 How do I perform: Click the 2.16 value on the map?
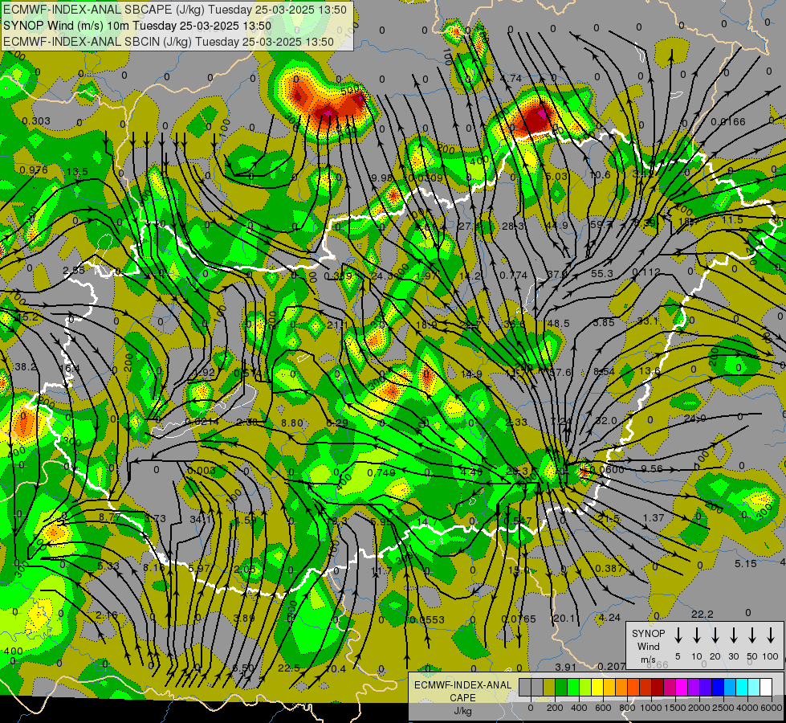coord(106,615)
